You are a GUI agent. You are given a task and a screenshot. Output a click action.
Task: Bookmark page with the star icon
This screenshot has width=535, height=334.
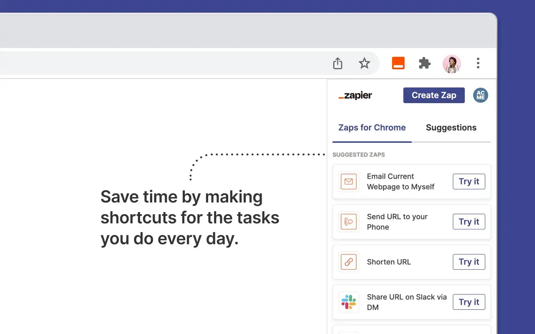tap(364, 63)
